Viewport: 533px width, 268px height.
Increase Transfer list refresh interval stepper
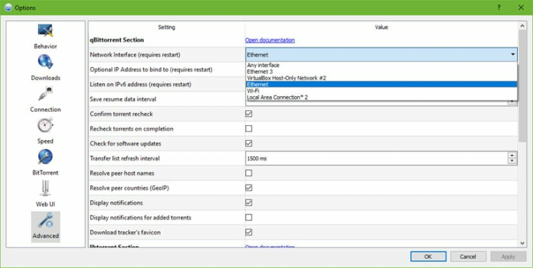513,156
